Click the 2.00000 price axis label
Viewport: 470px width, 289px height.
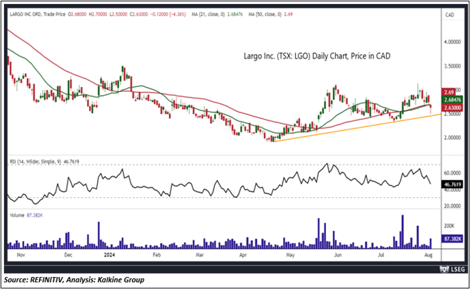[x=453, y=138]
